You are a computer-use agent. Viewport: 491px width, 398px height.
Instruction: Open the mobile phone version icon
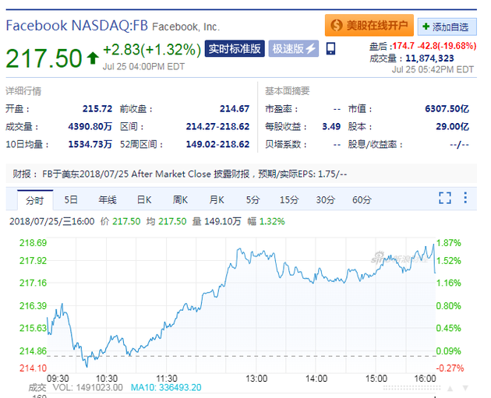coord(330,48)
